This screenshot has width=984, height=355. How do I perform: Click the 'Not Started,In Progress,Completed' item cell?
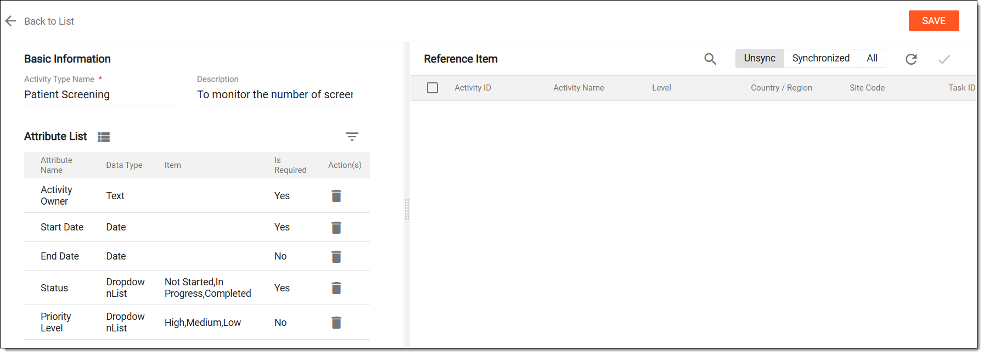[208, 288]
